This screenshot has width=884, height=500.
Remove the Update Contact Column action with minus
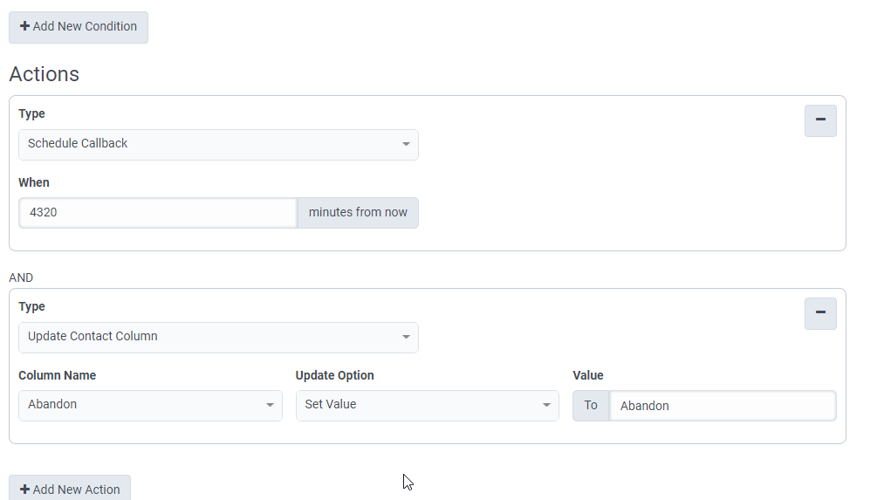click(819, 313)
